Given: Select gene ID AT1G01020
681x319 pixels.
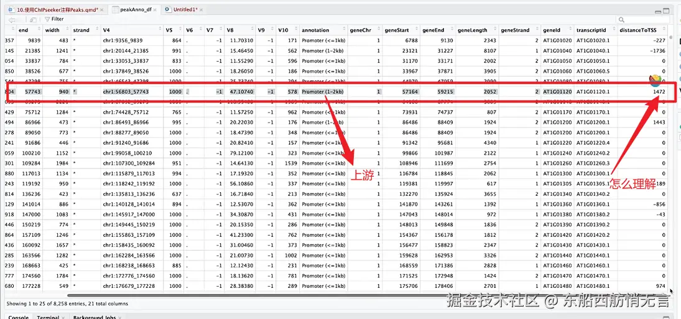Looking at the screenshot, I should point(557,40).
